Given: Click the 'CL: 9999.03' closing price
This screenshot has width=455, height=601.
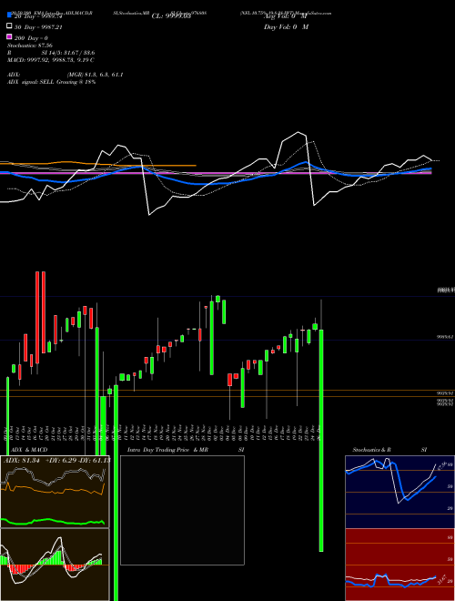Looking at the screenshot, I should coord(171,16).
